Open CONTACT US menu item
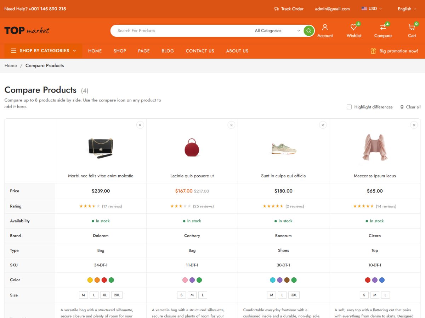 coord(200,51)
